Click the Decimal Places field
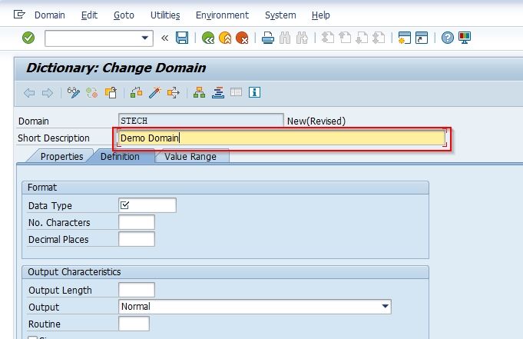523x339 pixels. click(137, 239)
